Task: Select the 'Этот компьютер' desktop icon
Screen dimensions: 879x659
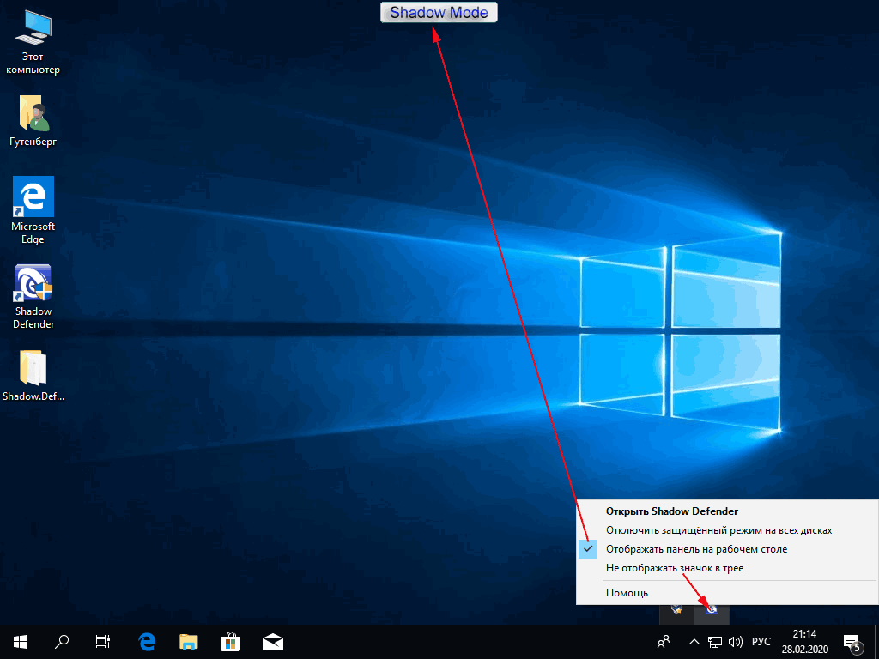Action: point(33,42)
